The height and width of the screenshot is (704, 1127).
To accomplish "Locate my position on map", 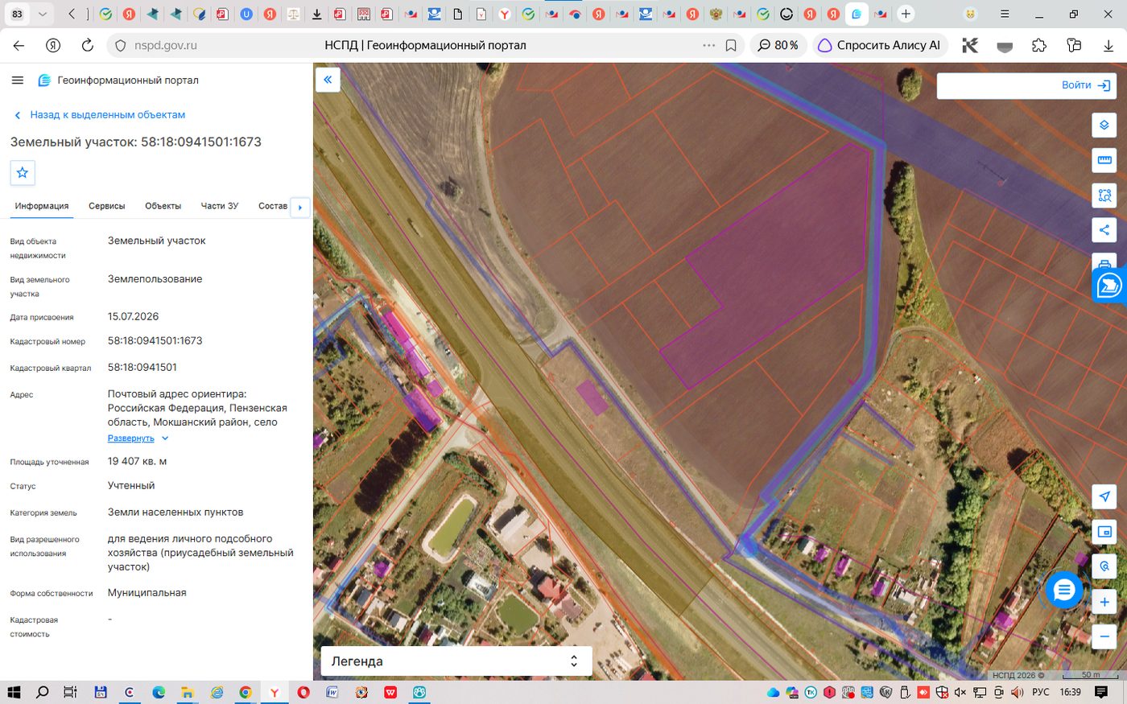I will pos(1104,496).
